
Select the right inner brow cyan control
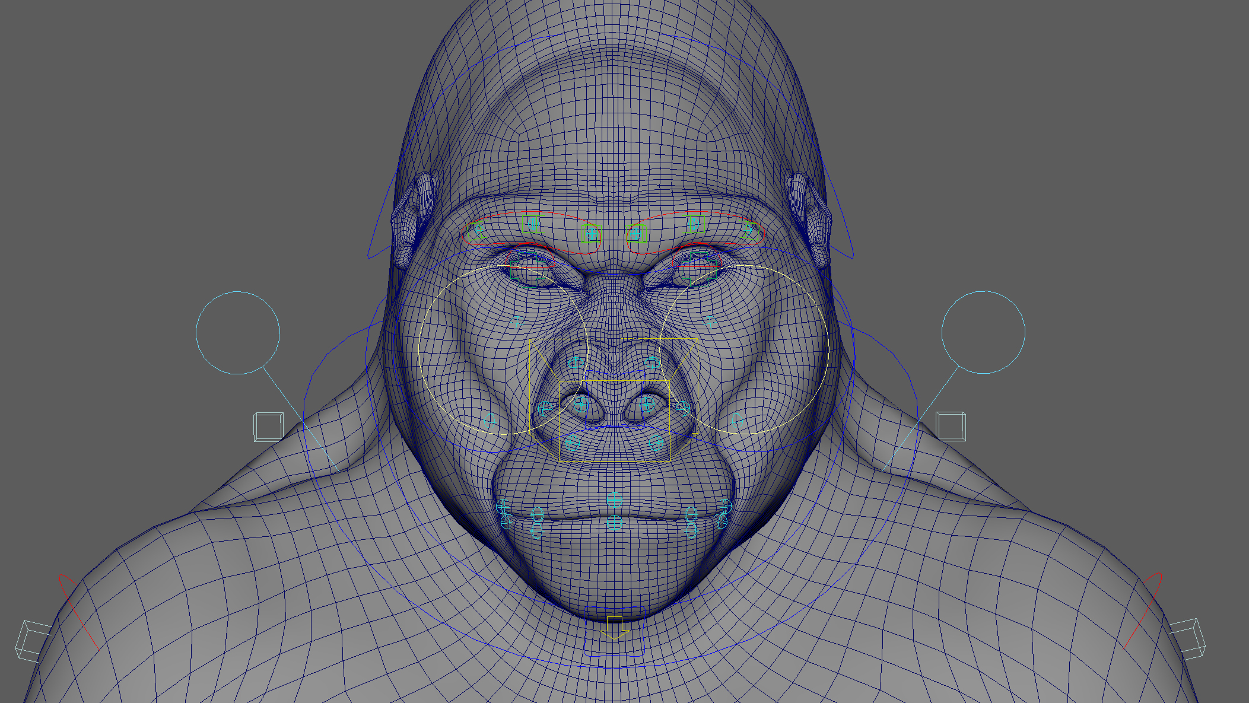636,234
